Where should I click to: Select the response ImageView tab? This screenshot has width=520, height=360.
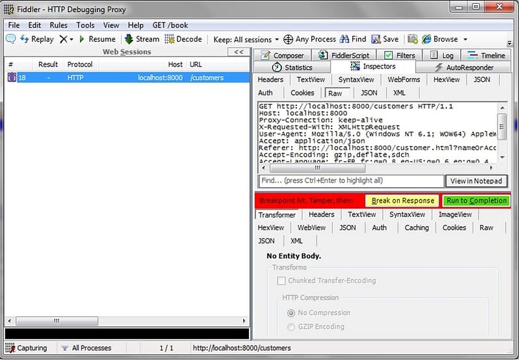(x=455, y=214)
